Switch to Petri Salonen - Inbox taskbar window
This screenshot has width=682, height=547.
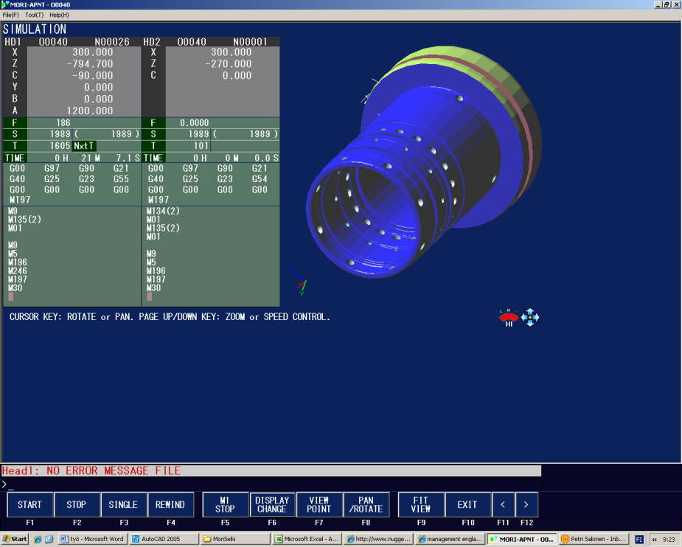pyautogui.click(x=594, y=539)
